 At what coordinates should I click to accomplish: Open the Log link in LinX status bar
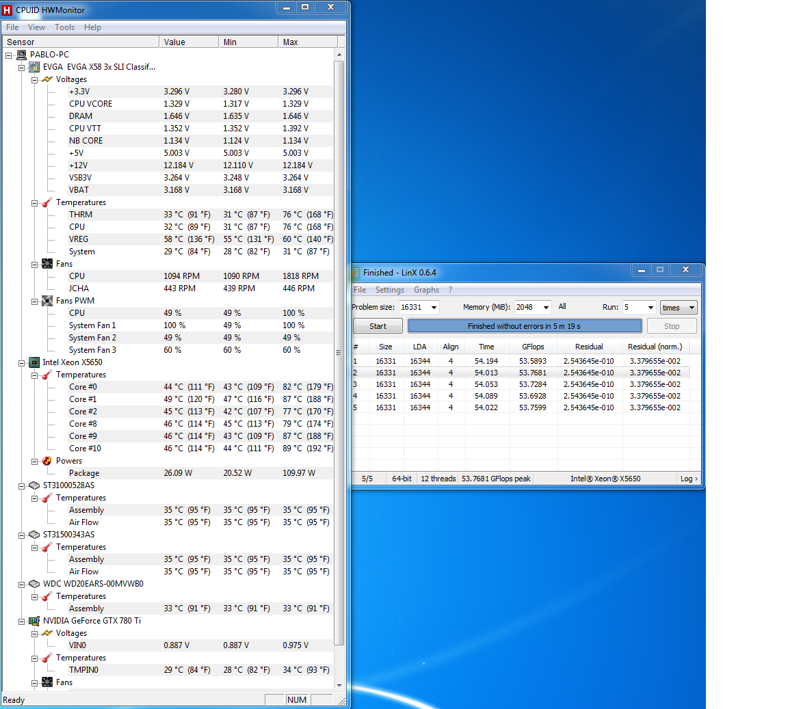(x=688, y=479)
